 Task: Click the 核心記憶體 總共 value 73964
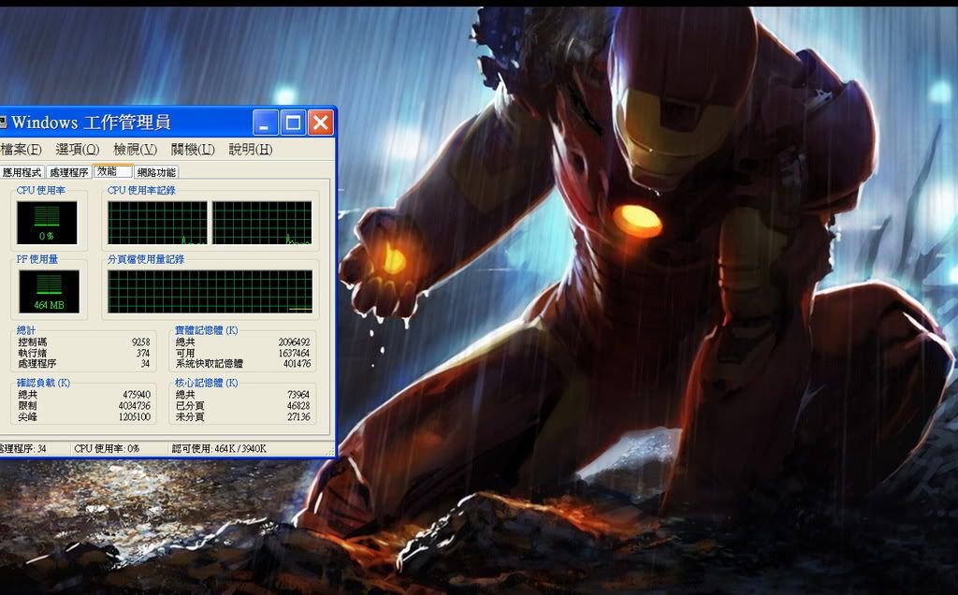pyautogui.click(x=298, y=395)
